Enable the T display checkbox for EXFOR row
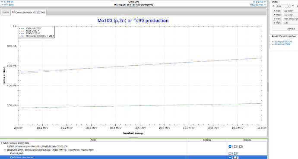Screen dimensions: 298x159 coord(235,146)
